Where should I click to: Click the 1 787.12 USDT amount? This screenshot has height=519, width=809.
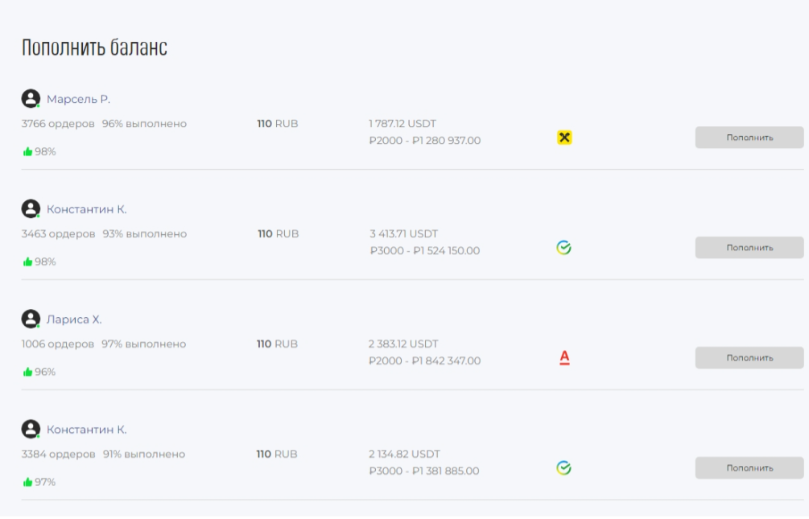[x=402, y=124]
